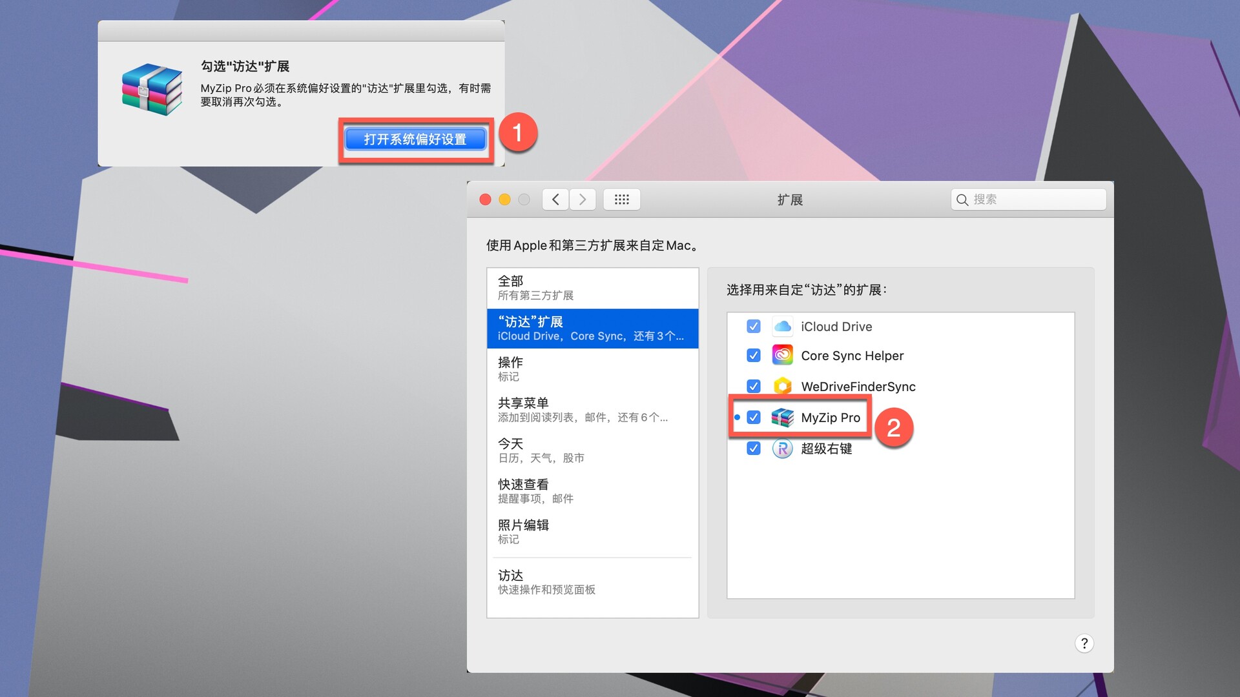Image resolution: width=1240 pixels, height=697 pixels.
Task: Click the 勾选"访达"扩展 dialog heading
Action: [245, 66]
